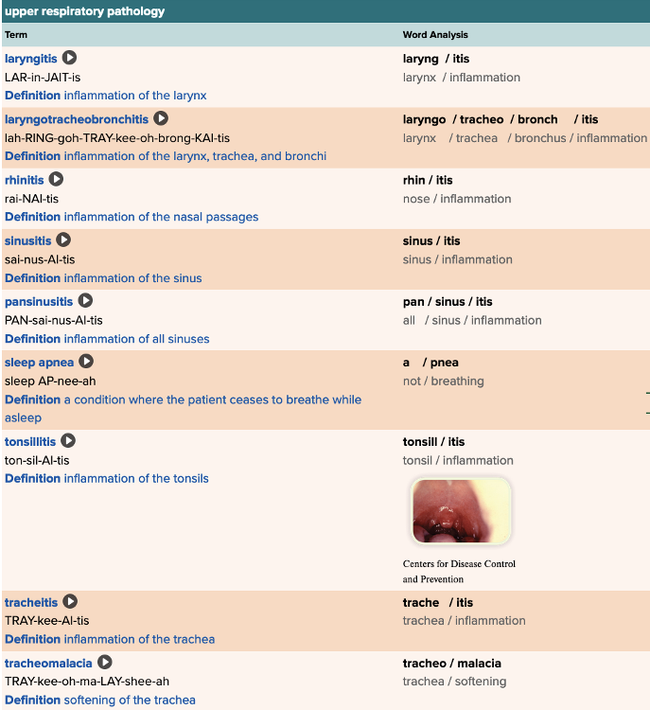Click the laryngotracheobronchitis term link
The width and height of the screenshot is (650, 710).
pyautogui.click(x=77, y=119)
